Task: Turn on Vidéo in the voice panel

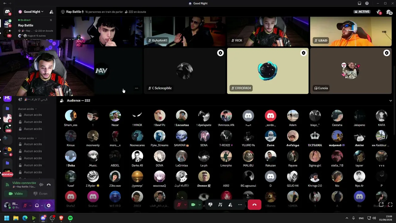Action: pos(16,194)
